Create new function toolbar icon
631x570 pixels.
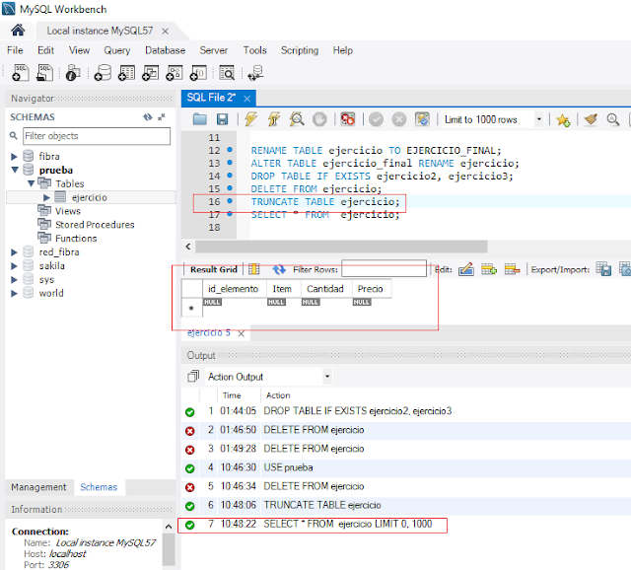198,73
